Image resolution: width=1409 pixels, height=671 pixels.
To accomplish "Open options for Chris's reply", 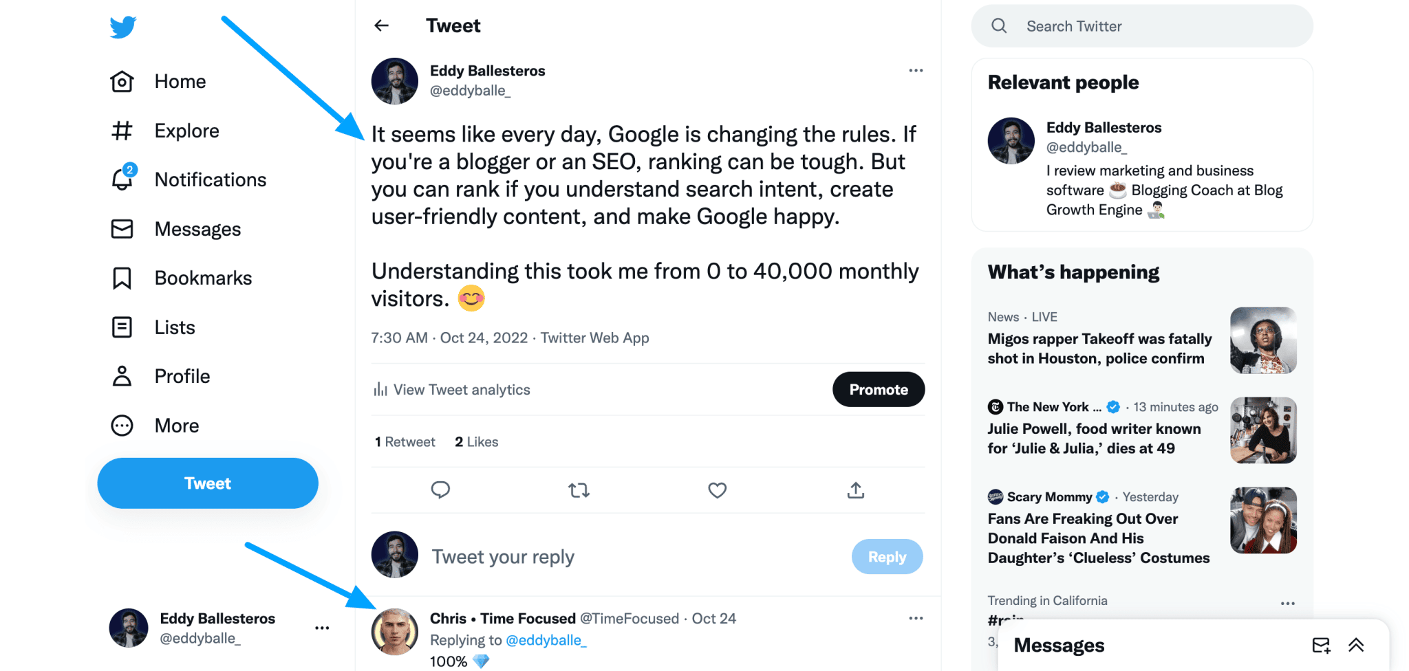I will [x=916, y=618].
